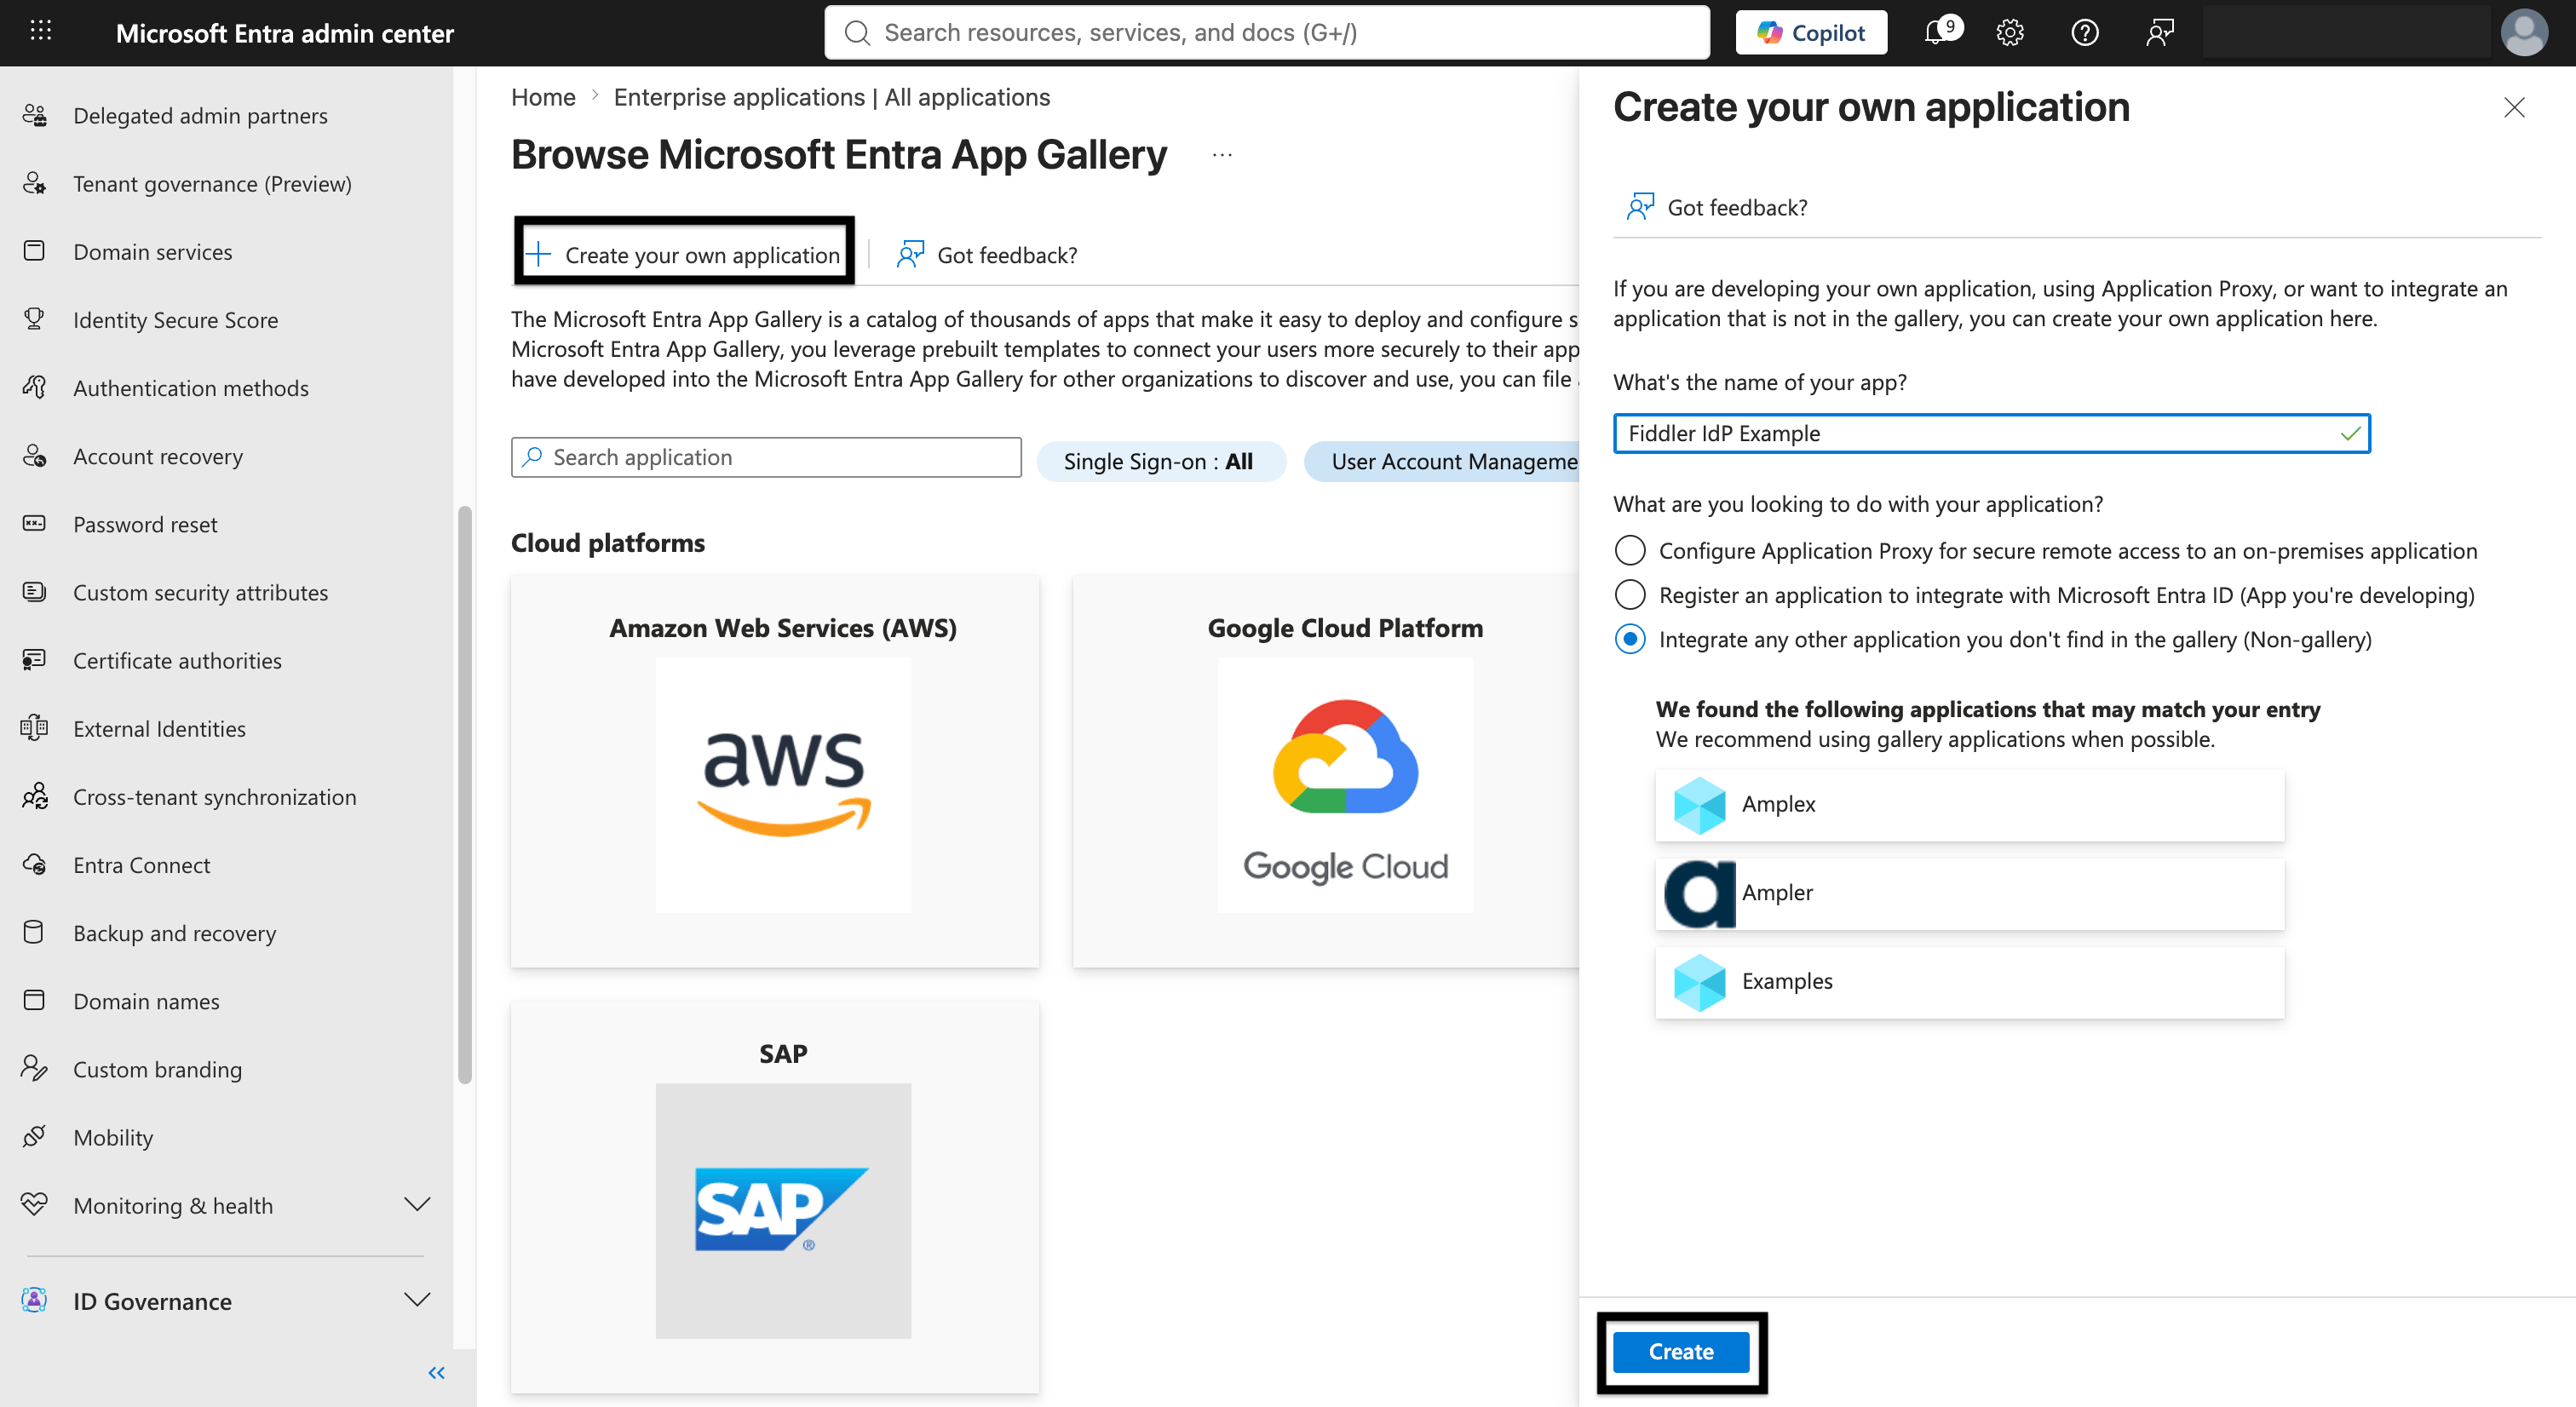The height and width of the screenshot is (1407, 2576).
Task: Click the External Identities icon
Action: [x=35, y=728]
